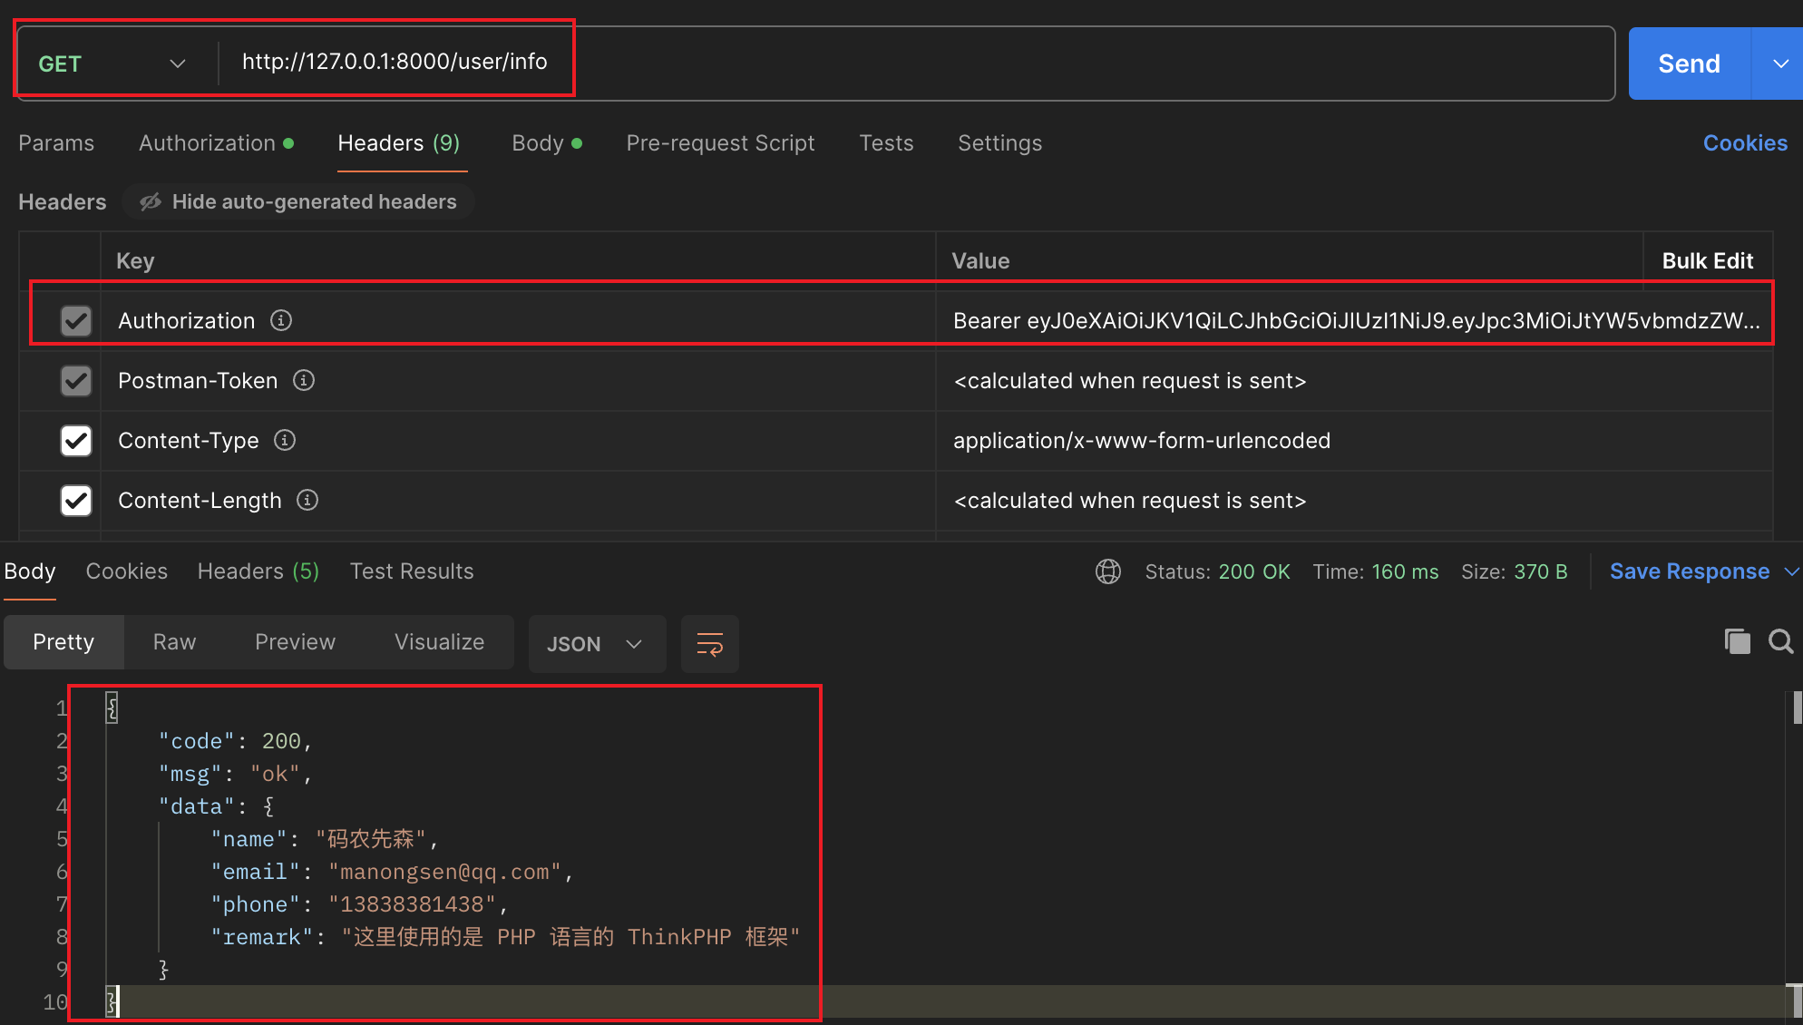Uncheck the Content-Type header checkbox

click(76, 441)
